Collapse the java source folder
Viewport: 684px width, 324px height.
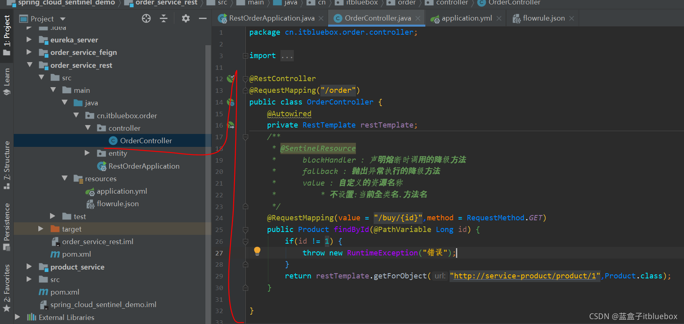click(x=65, y=102)
